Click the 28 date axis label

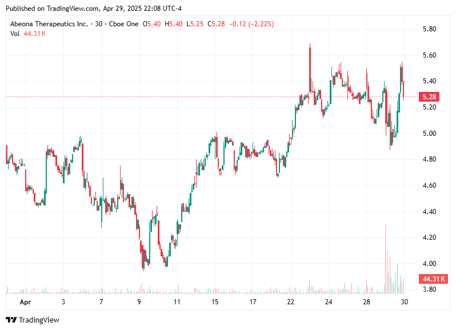tap(366, 302)
